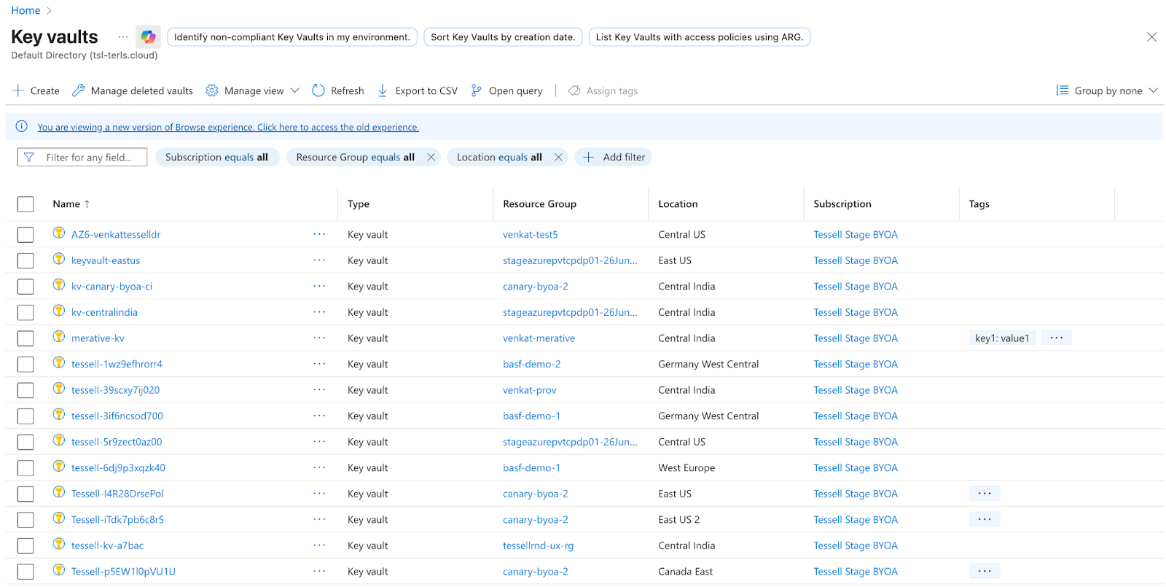Refresh the key vaults list
Image resolution: width=1166 pixels, height=587 pixels.
pyautogui.click(x=337, y=90)
